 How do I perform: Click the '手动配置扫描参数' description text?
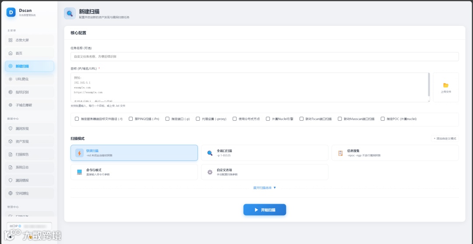point(227,174)
